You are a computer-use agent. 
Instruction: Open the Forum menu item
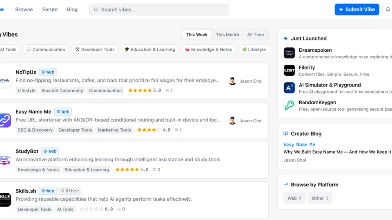pyautogui.click(x=50, y=9)
